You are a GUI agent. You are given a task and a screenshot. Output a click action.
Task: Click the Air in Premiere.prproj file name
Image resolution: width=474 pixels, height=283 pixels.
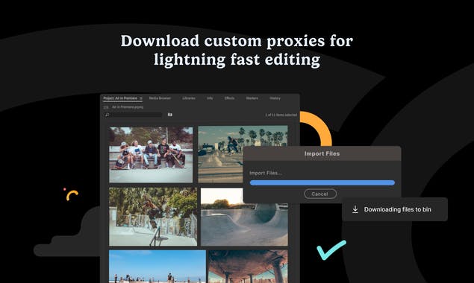point(128,107)
